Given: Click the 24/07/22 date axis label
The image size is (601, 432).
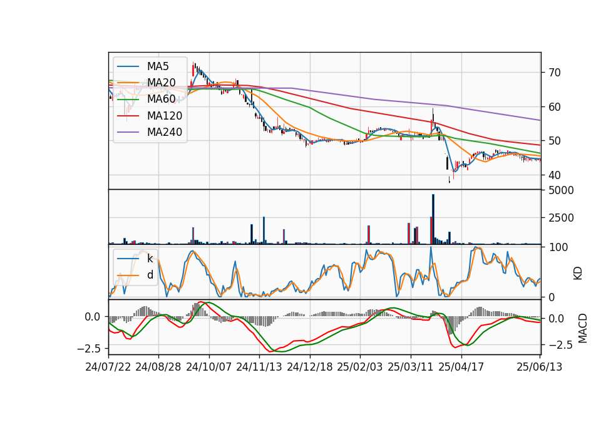Looking at the screenshot, I should (x=108, y=367).
